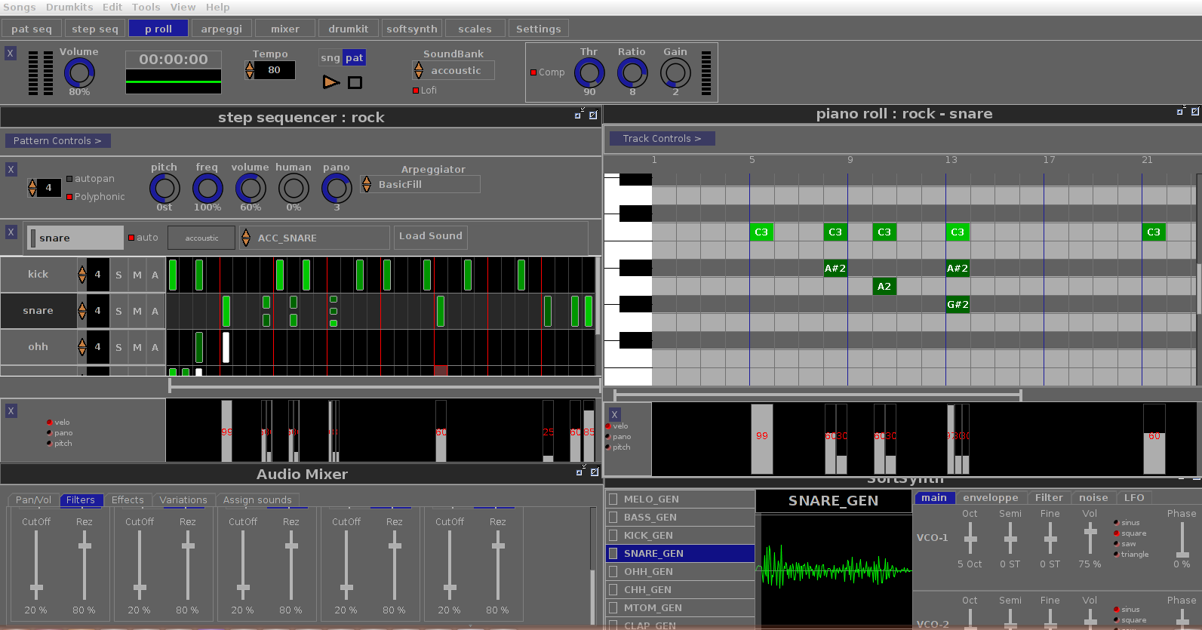Click the Volume knob at top left
Image resolution: width=1202 pixels, height=630 pixels.
coord(79,73)
